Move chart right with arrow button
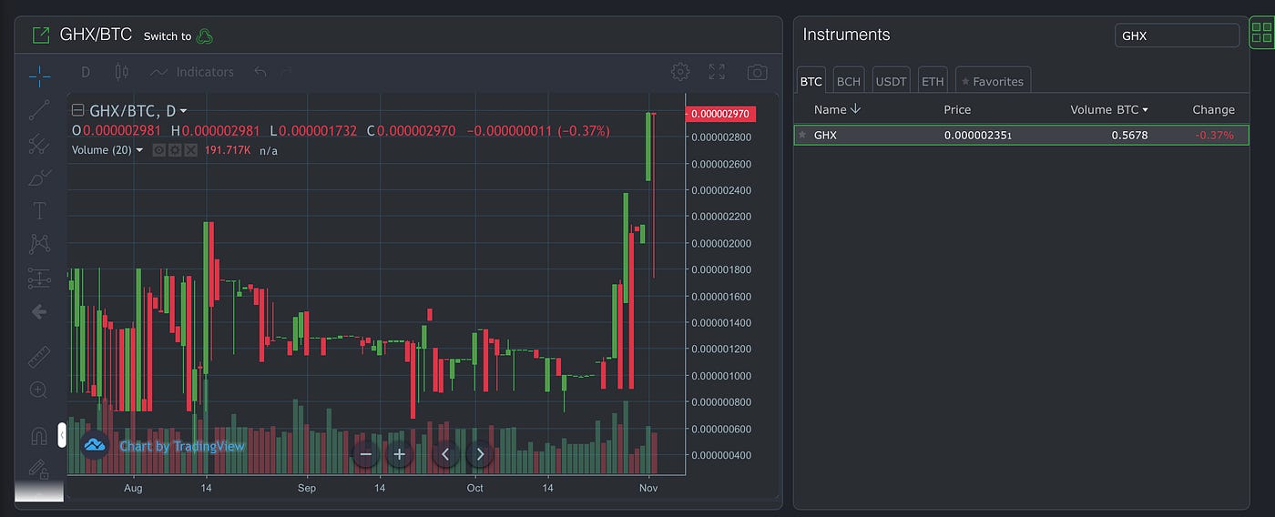The width and height of the screenshot is (1275, 517). (480, 454)
